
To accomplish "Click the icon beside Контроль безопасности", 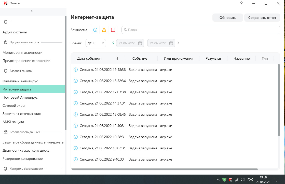I will coord(6,169).
